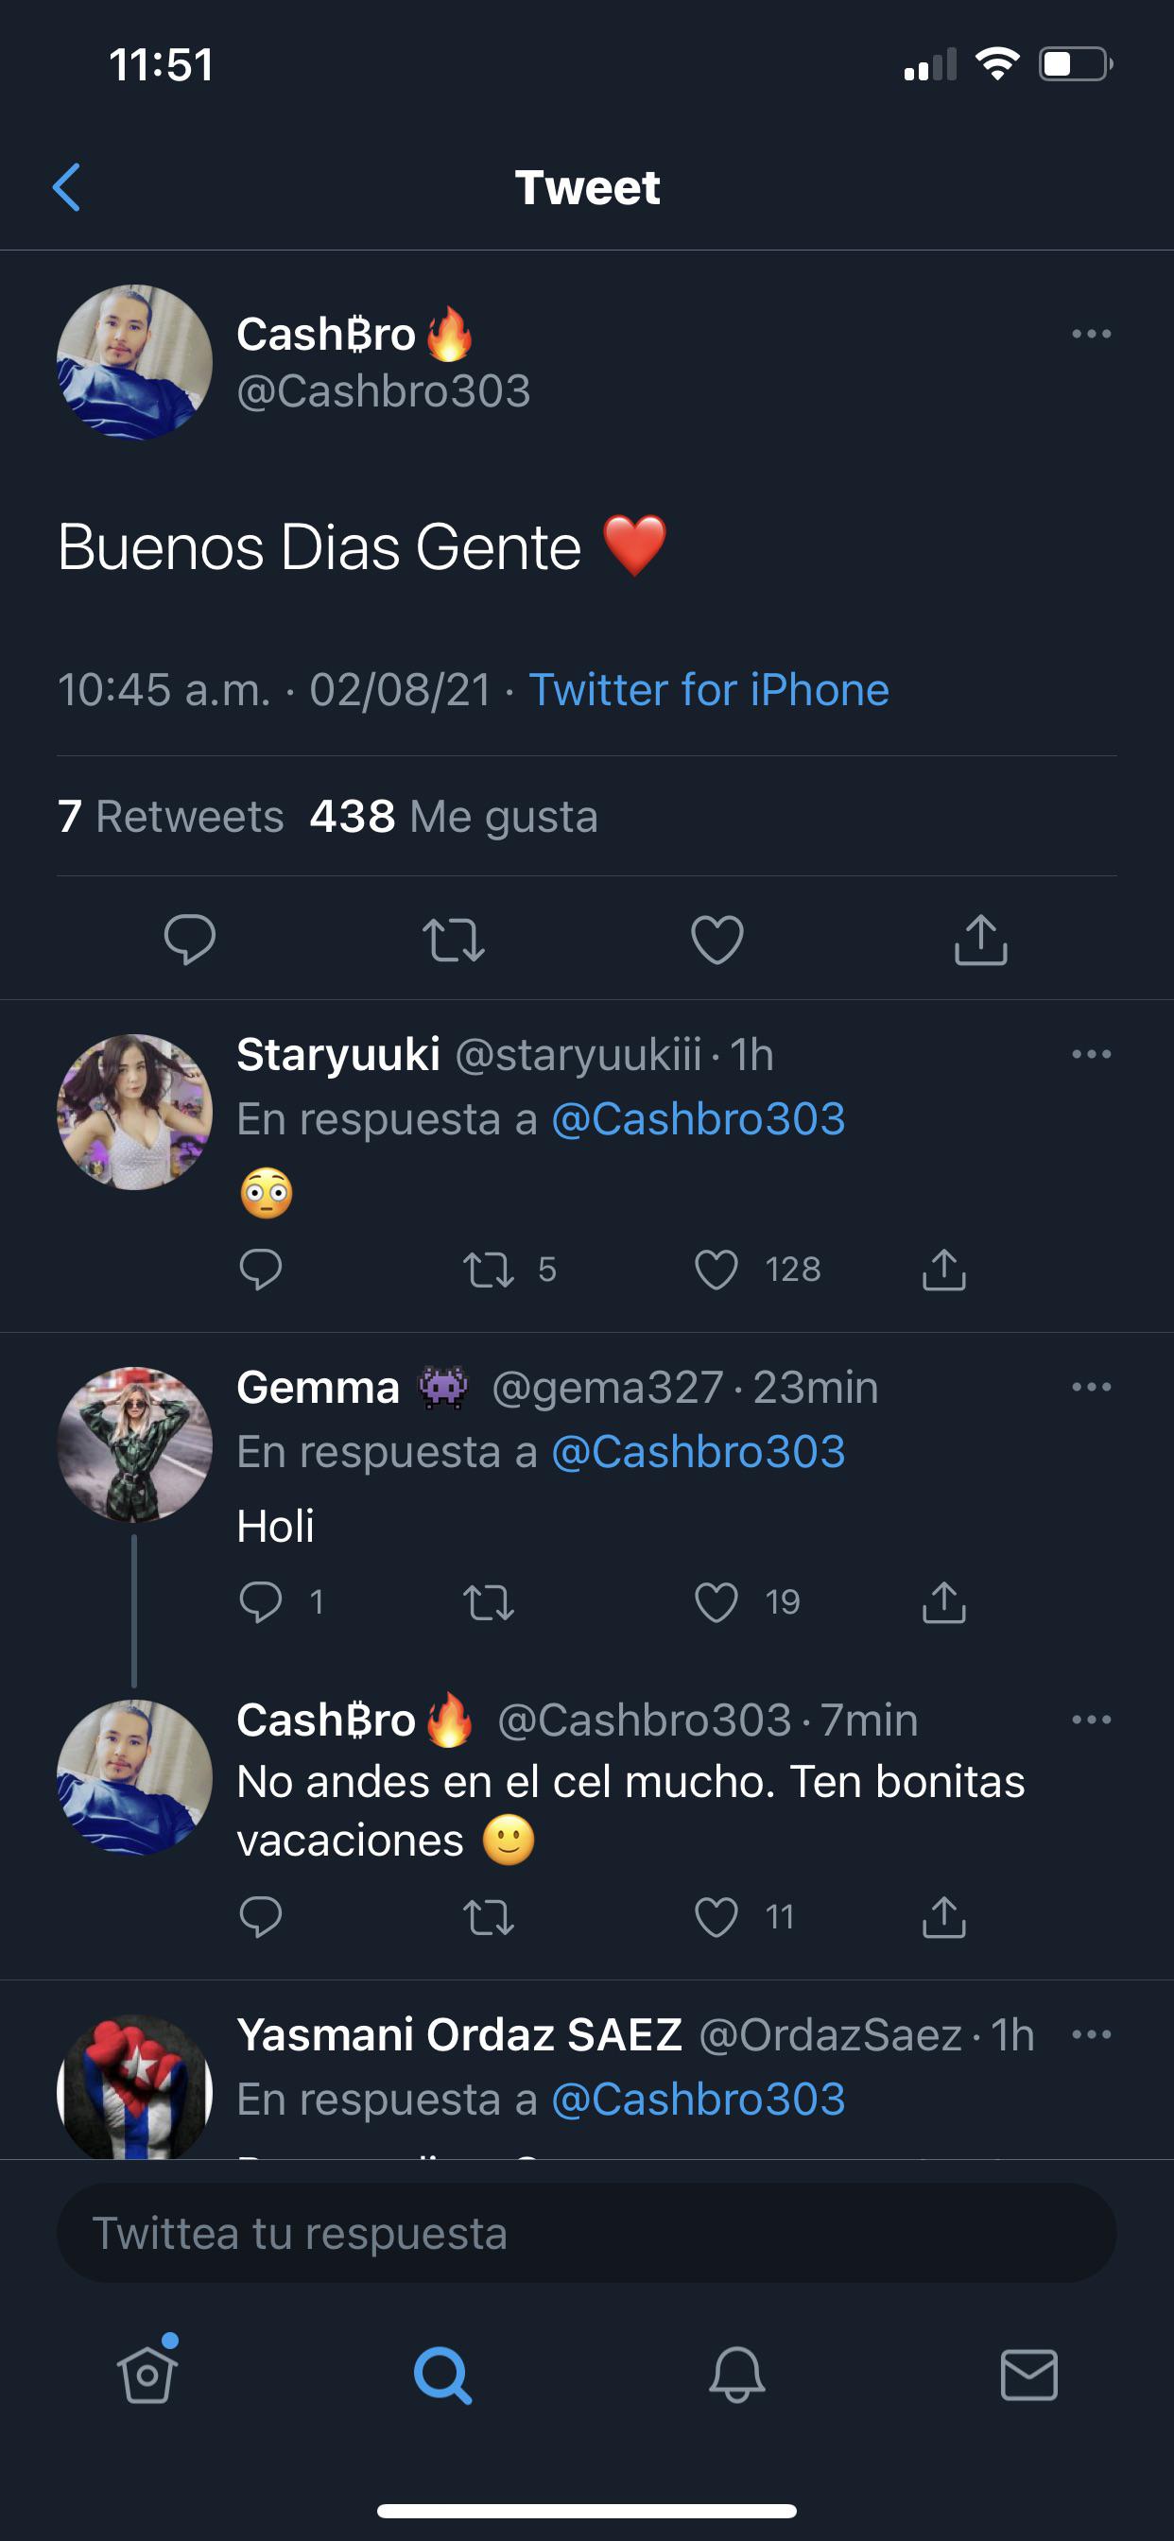
Task: Open more options on main tweet
Action: 1091,335
